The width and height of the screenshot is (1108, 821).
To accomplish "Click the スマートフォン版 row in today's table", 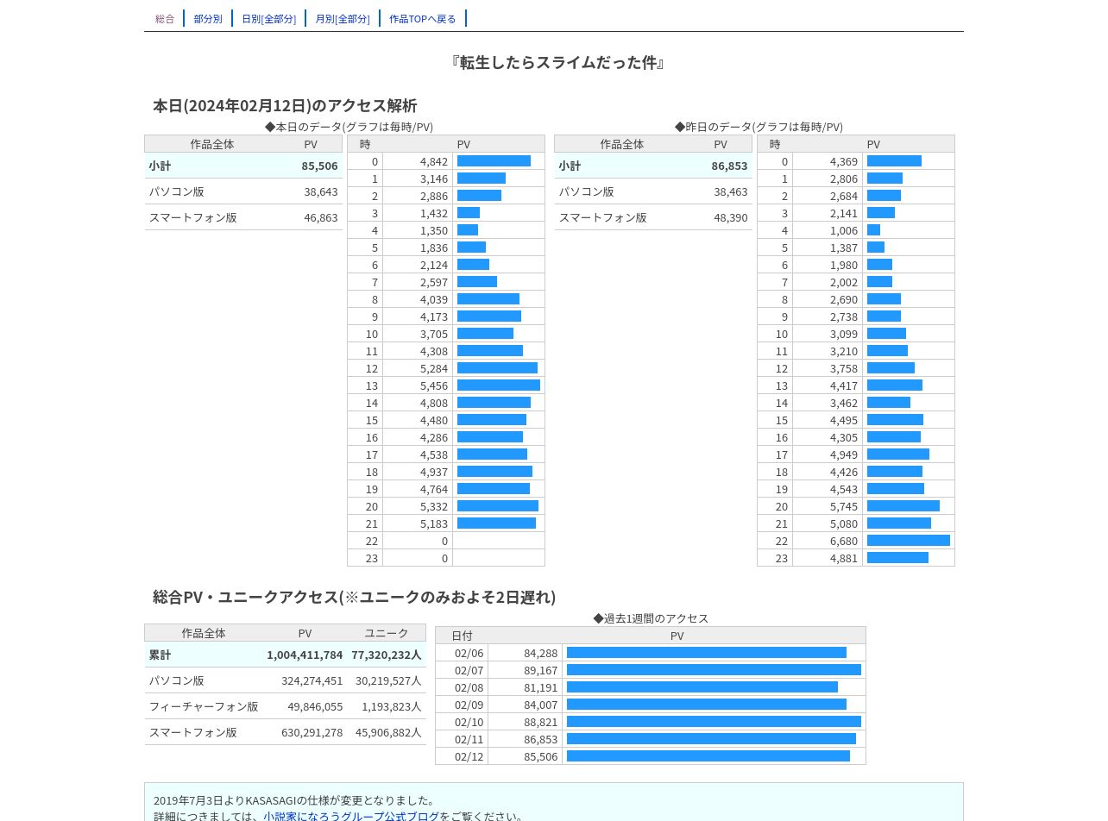I will (243, 217).
